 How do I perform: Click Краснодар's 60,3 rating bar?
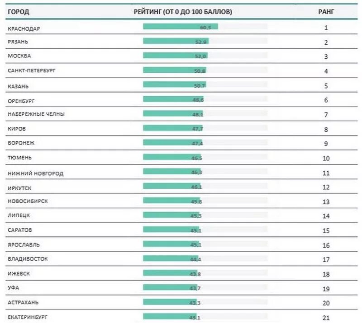point(180,27)
